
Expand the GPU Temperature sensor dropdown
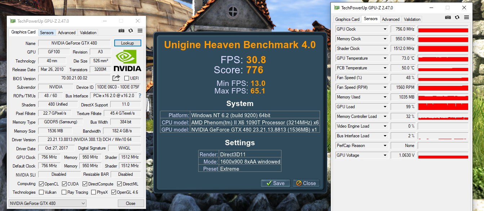pyautogui.click(x=385, y=58)
